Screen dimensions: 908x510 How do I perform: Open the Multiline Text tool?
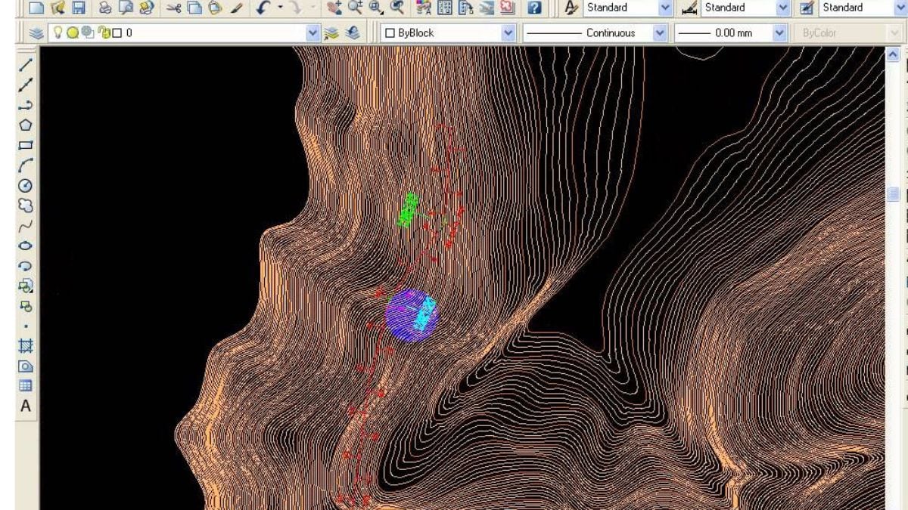tap(25, 406)
